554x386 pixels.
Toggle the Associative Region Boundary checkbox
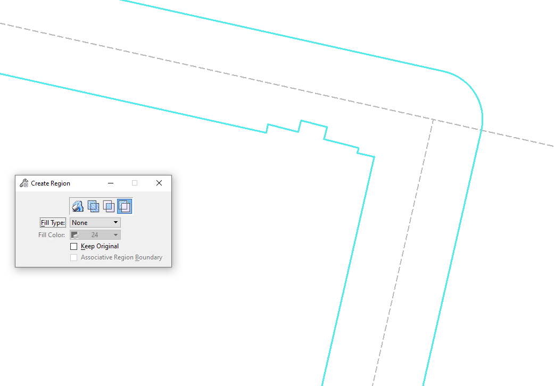pos(74,258)
